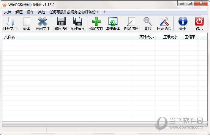Click the 打开文件 (Open File) toolbar icon
Image resolution: width=210 pixels, height=136 pixels.
point(11,21)
